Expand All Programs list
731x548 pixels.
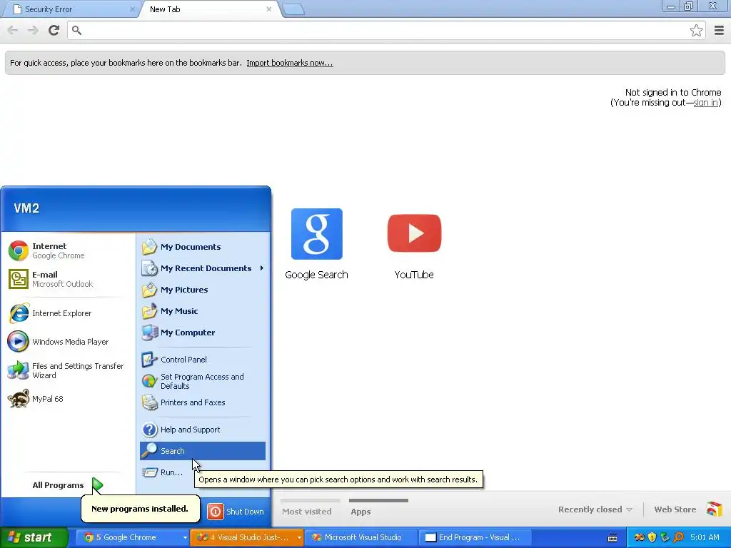click(x=68, y=485)
